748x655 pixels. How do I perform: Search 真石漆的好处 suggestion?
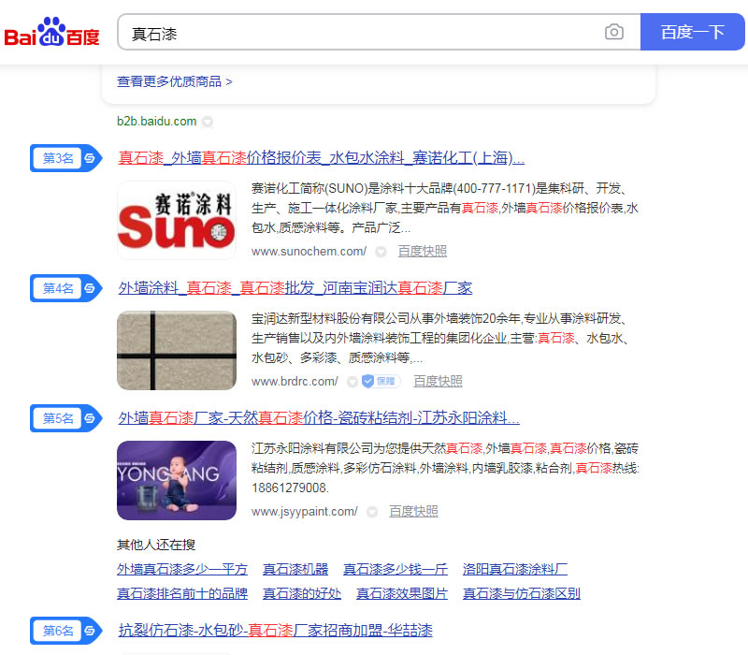(x=302, y=593)
